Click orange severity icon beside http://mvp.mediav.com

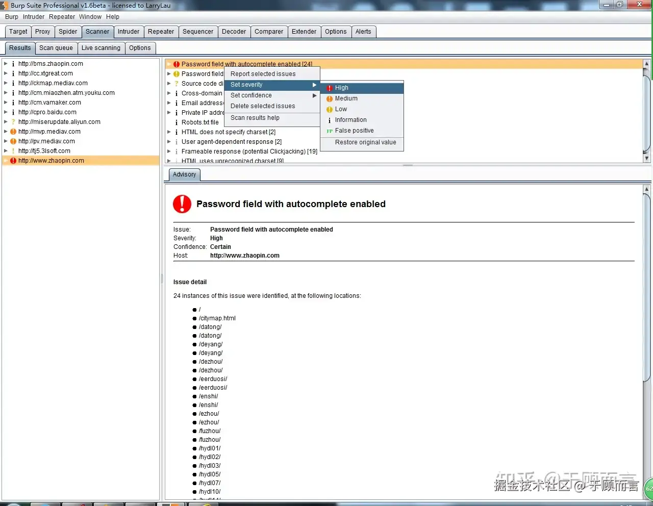(x=13, y=132)
